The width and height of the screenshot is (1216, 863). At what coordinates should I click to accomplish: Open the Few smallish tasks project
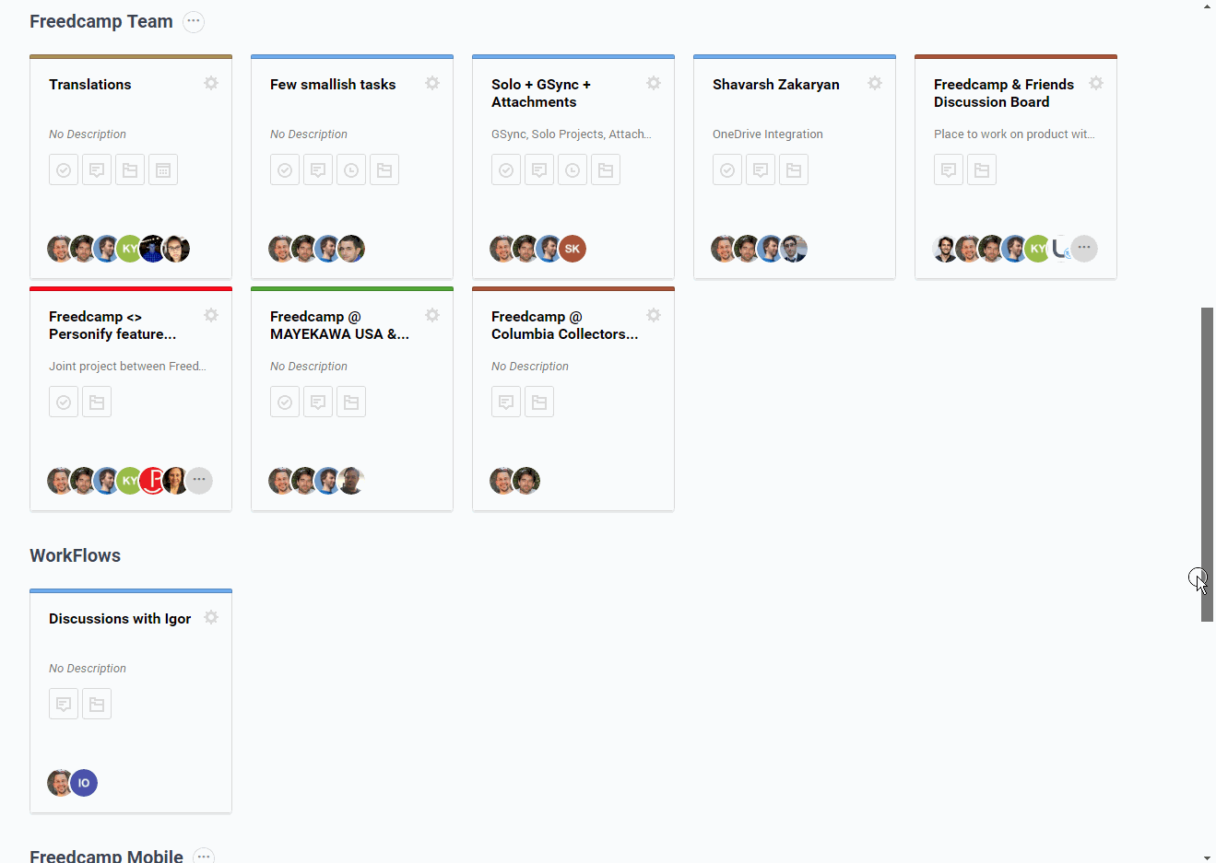pos(333,84)
